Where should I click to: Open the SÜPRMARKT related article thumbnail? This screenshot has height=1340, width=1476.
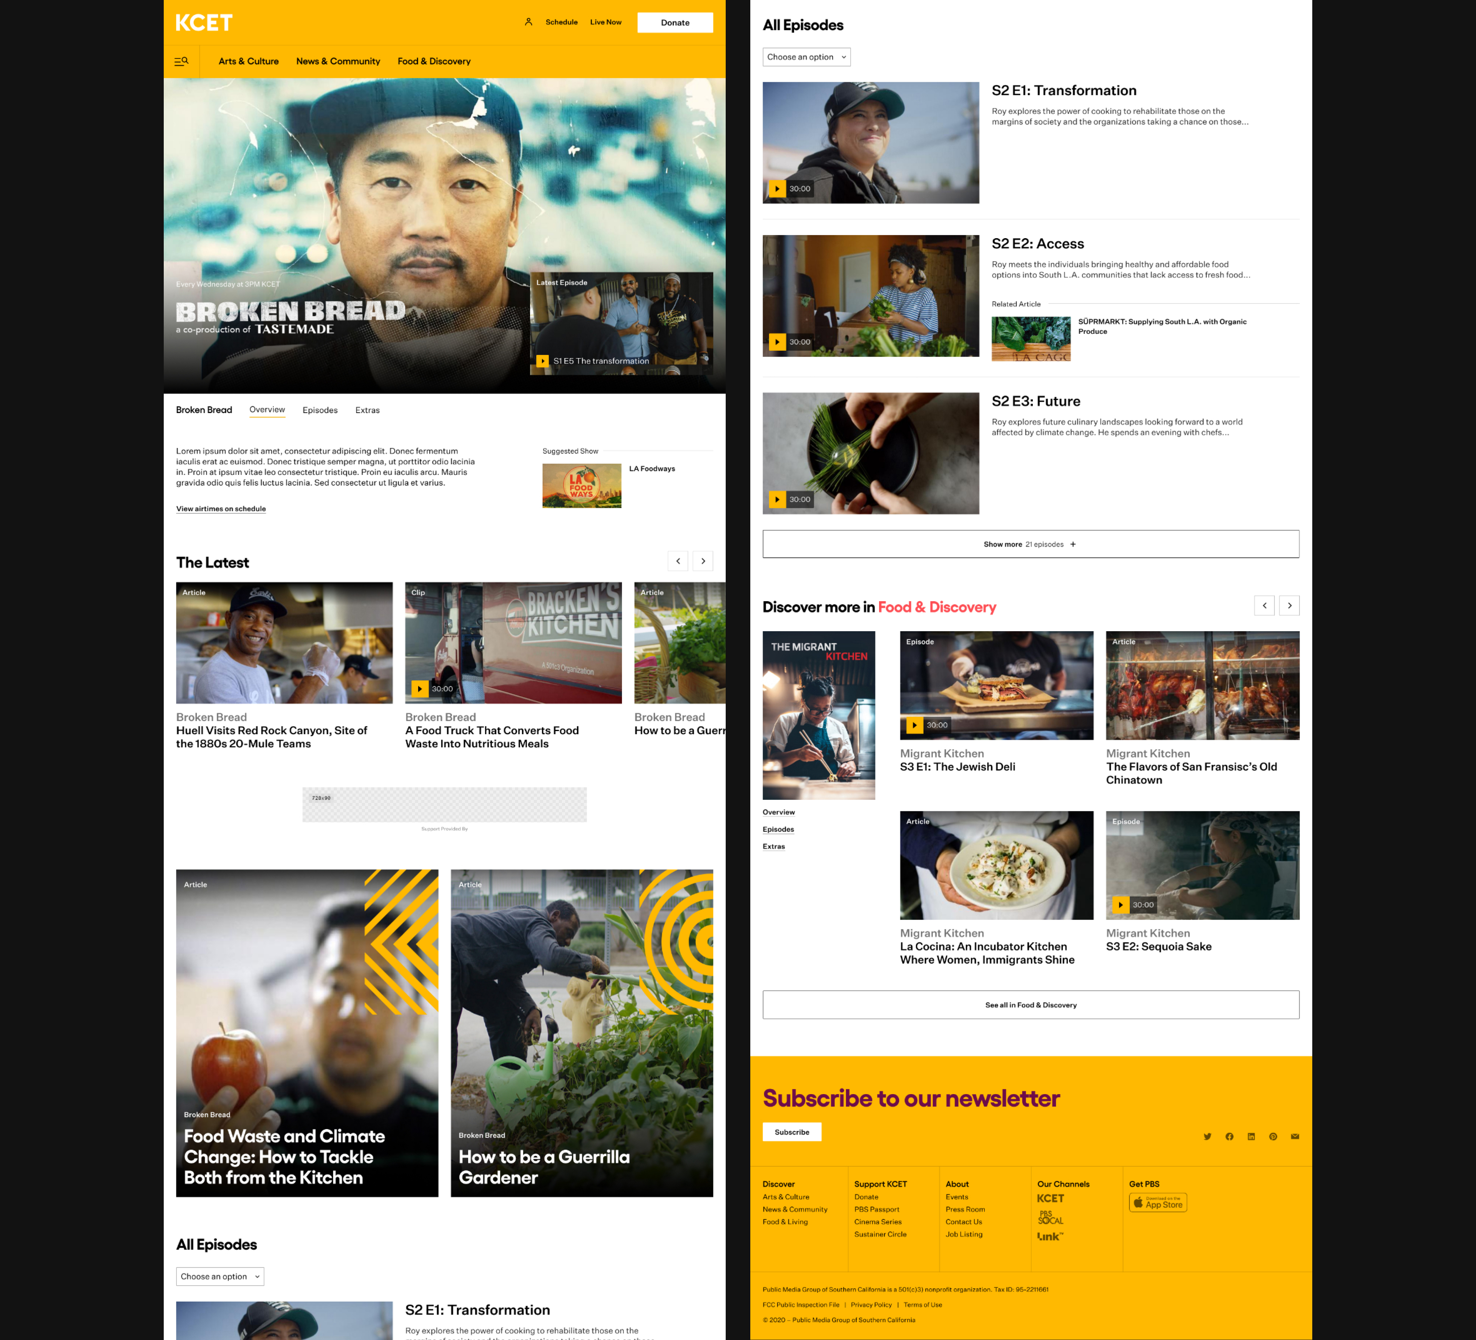tap(1031, 339)
